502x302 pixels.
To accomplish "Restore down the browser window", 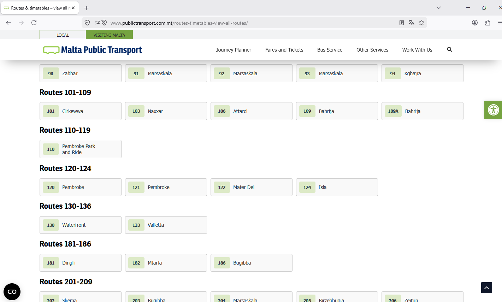I will [484, 8].
